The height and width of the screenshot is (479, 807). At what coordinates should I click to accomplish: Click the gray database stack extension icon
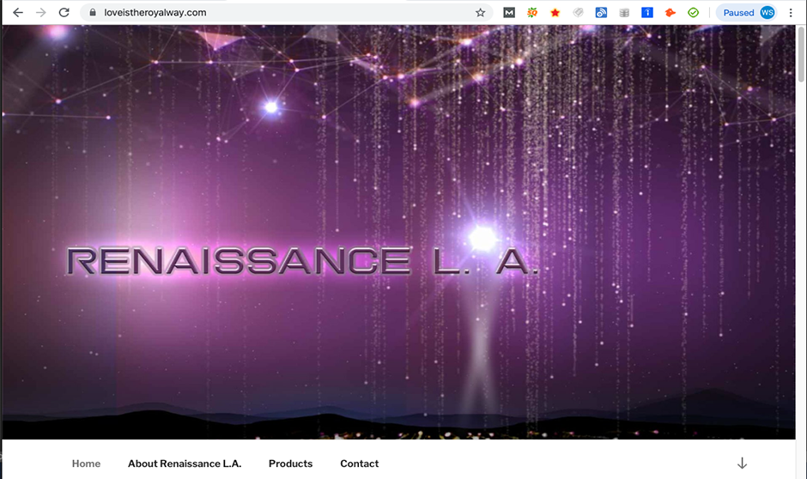(624, 12)
